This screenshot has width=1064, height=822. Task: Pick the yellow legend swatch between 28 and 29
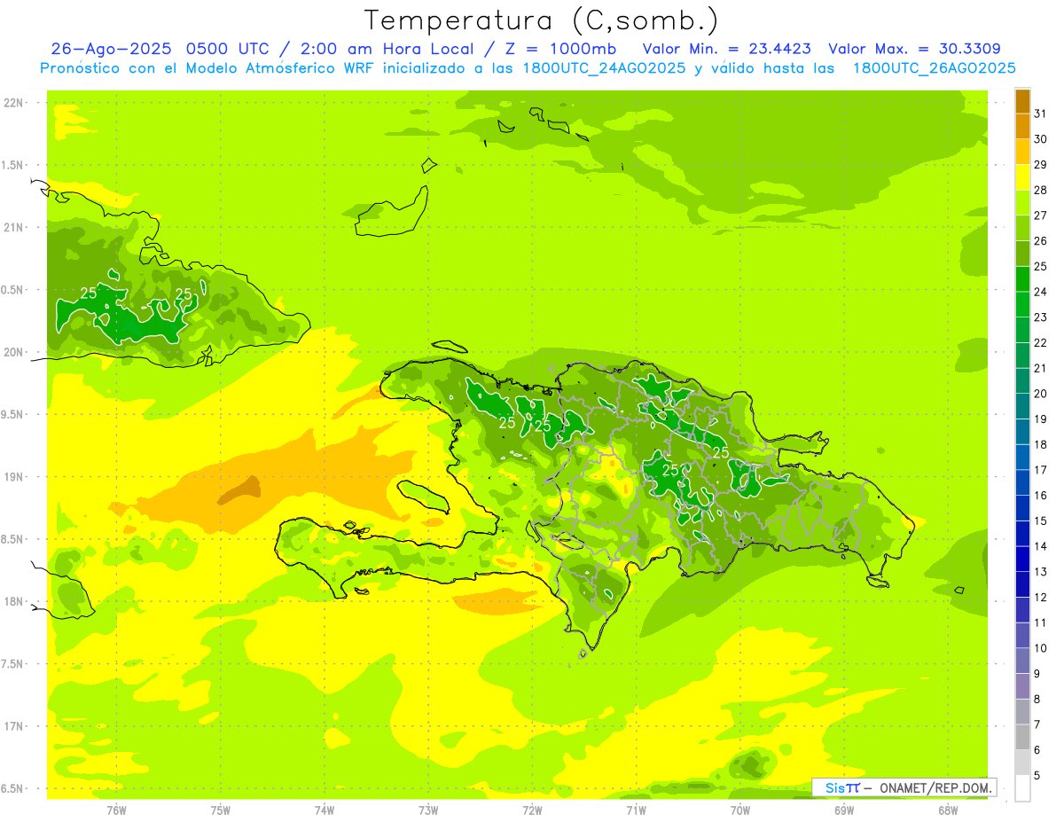pos(1022,177)
